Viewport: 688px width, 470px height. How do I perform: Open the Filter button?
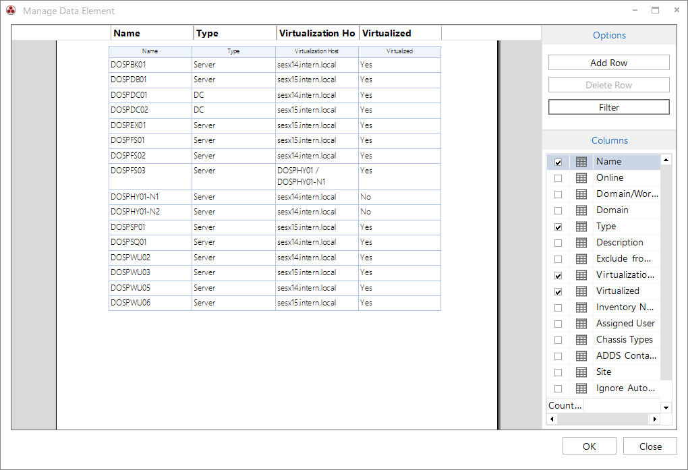[x=608, y=107]
